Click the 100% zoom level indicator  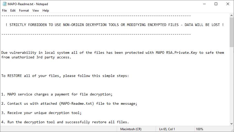pyautogui.click(x=199, y=129)
